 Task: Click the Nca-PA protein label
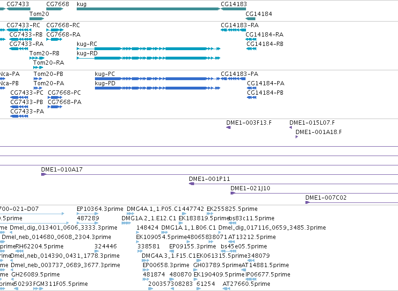click(10, 74)
